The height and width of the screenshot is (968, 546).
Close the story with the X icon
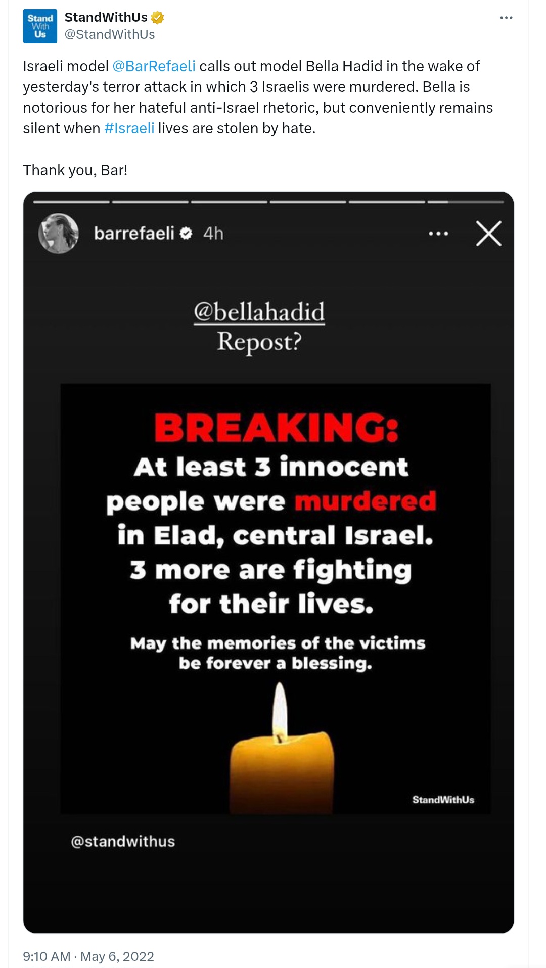click(488, 234)
